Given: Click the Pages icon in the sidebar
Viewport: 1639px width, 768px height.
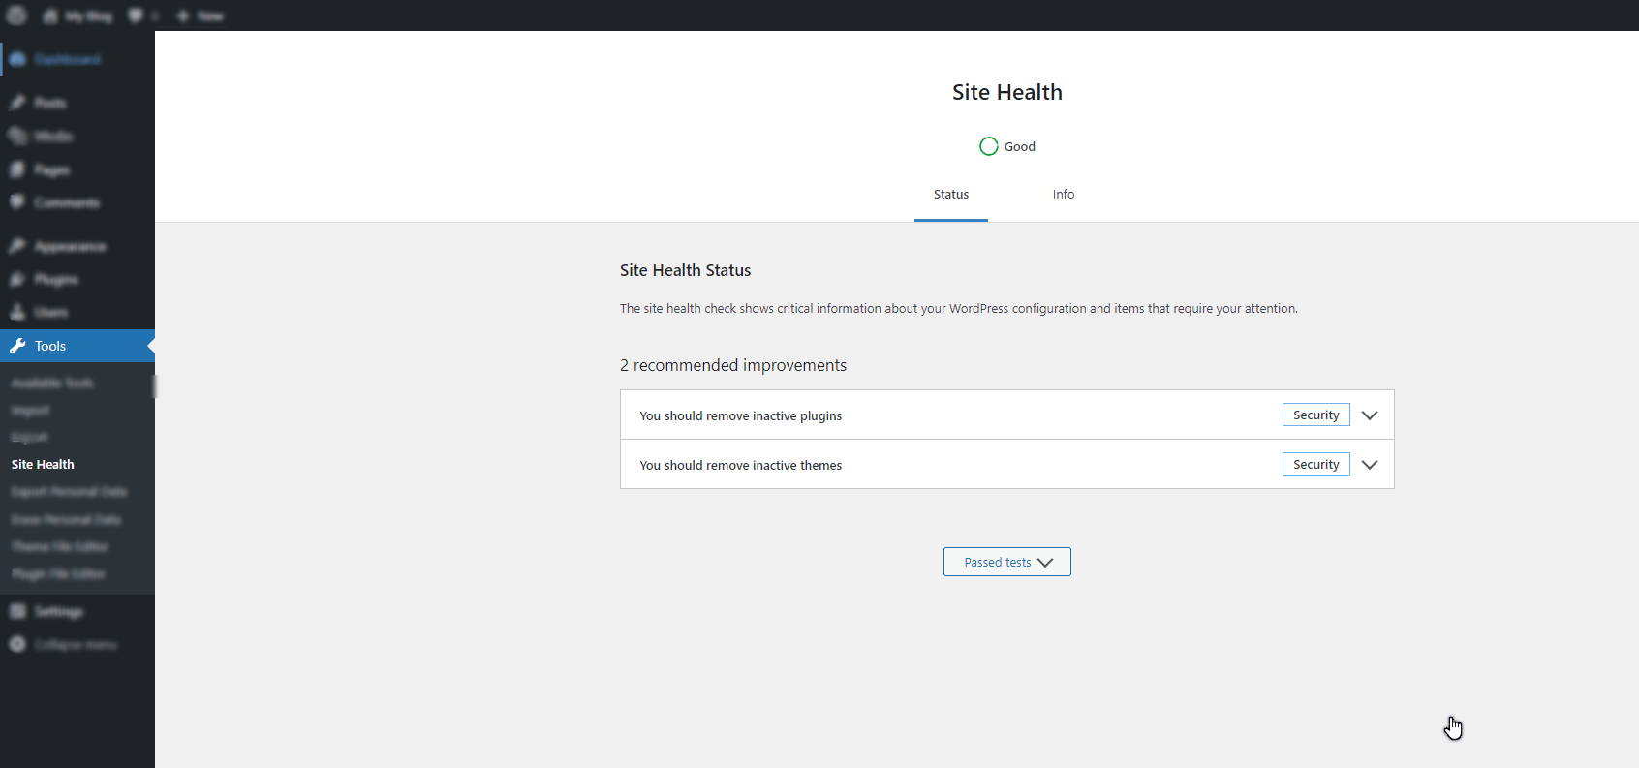Looking at the screenshot, I should pyautogui.click(x=17, y=169).
